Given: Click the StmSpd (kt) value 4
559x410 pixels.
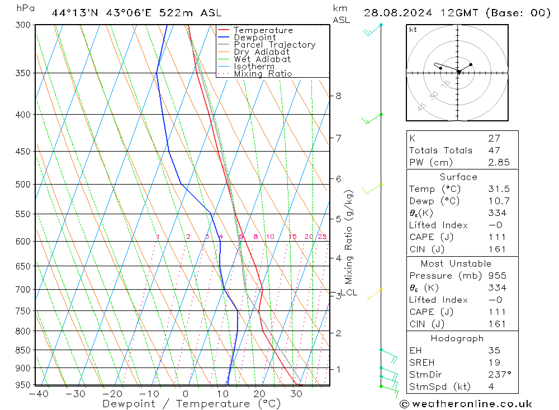Looking at the screenshot, I should (x=491, y=387).
